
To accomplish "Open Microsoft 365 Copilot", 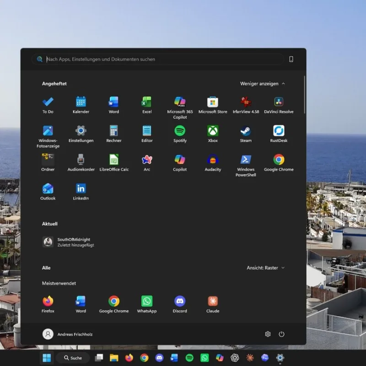I will point(180,108).
